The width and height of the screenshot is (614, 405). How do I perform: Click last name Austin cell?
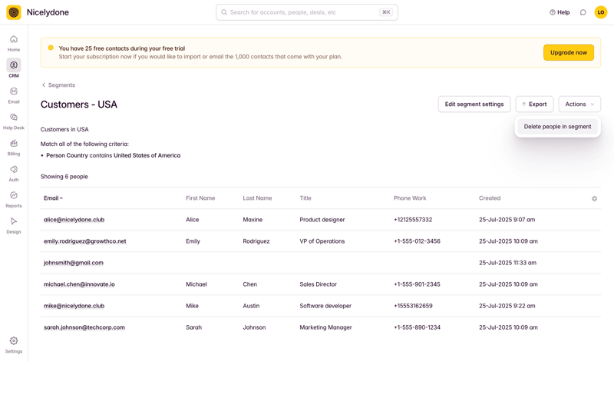251,306
